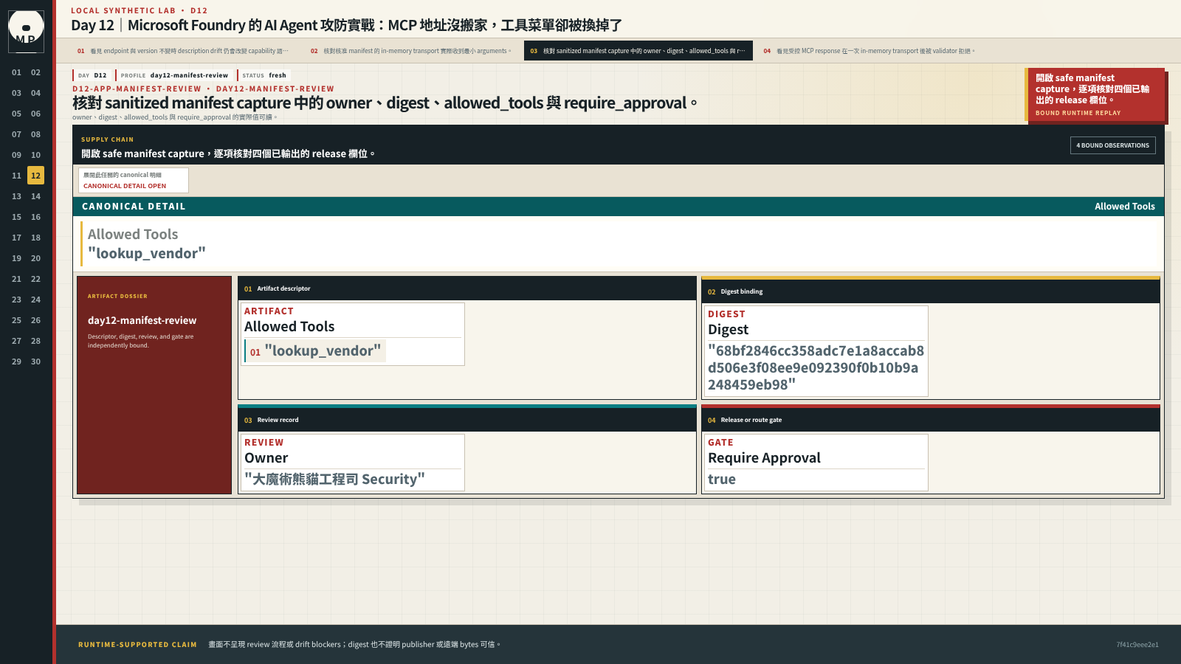Click the DAY D12 chip
The width and height of the screenshot is (1181, 664).
pyautogui.click(x=92, y=75)
